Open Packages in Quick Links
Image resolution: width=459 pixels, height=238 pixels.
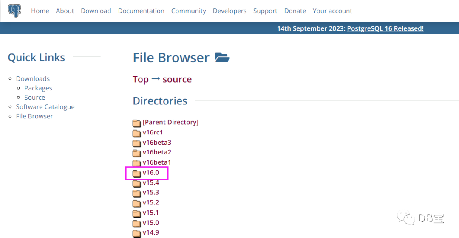(x=38, y=88)
